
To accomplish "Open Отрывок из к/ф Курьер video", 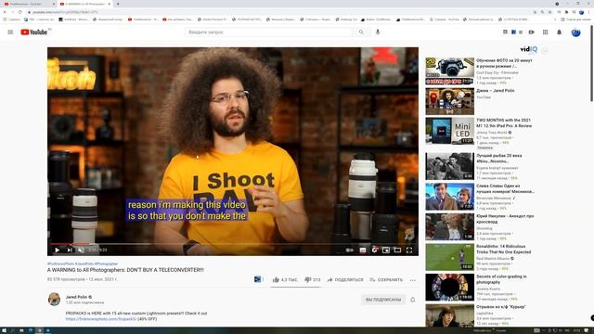I will pyautogui.click(x=449, y=315).
